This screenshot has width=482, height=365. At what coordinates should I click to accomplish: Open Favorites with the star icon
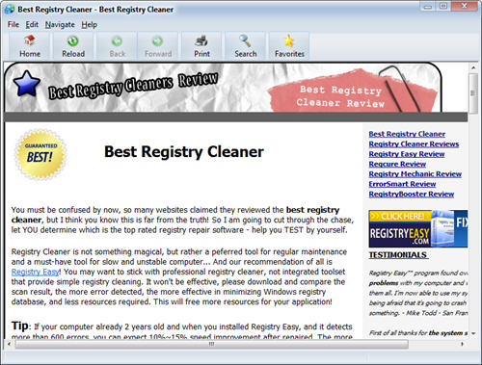(x=289, y=46)
